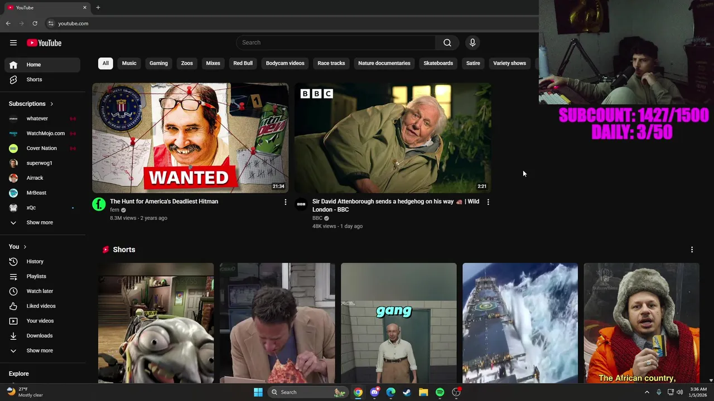The height and width of the screenshot is (401, 714).
Task: Select Race tracks chip
Action: click(x=331, y=63)
